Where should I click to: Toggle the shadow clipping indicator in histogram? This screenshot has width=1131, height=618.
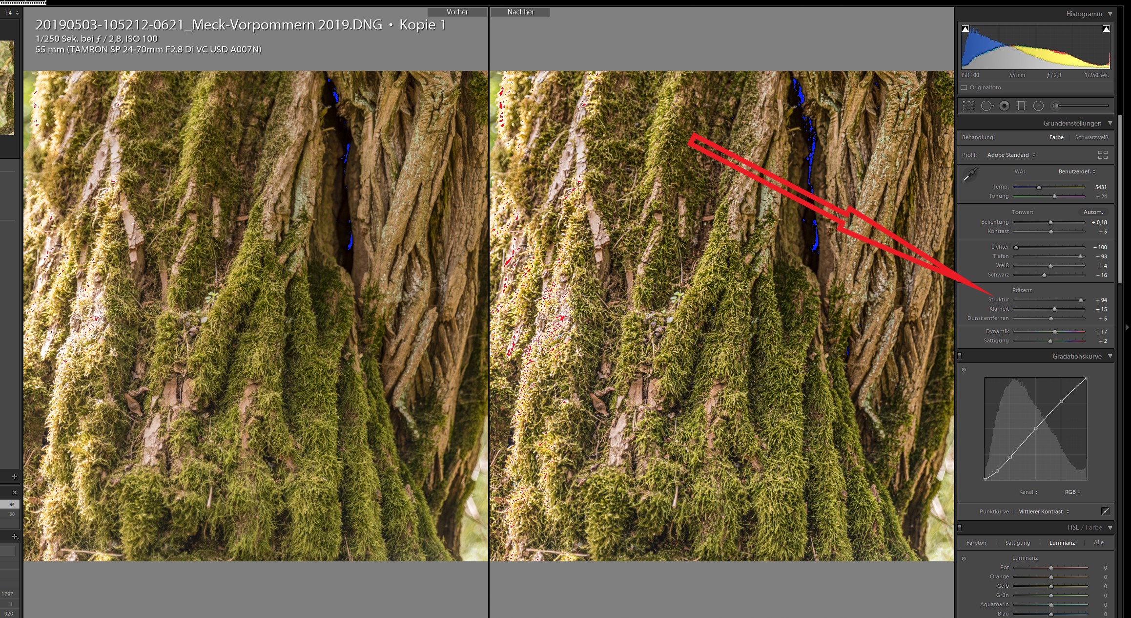point(965,28)
